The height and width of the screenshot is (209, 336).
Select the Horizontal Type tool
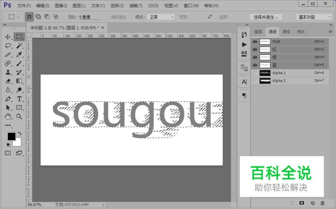[19, 99]
